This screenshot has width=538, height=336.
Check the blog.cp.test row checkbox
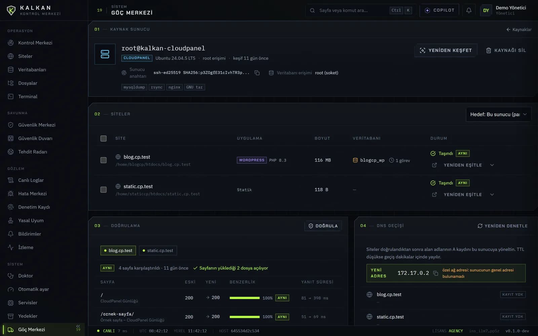[x=104, y=160]
